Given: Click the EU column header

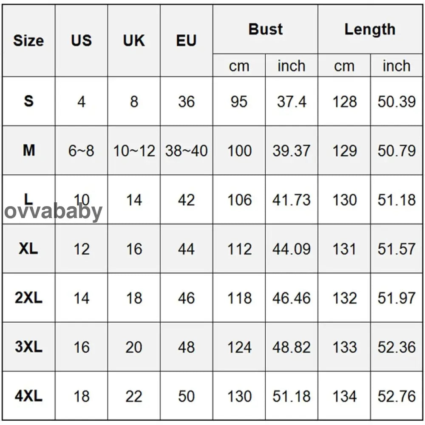Looking at the screenshot, I should pos(186,41).
